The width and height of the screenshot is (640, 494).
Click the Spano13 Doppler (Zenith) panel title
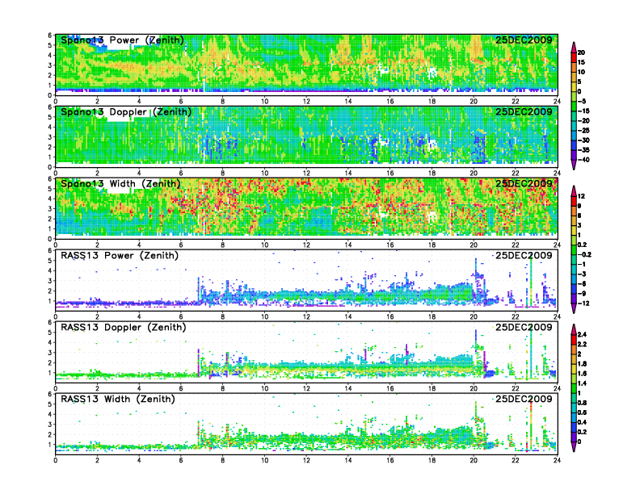click(x=126, y=111)
